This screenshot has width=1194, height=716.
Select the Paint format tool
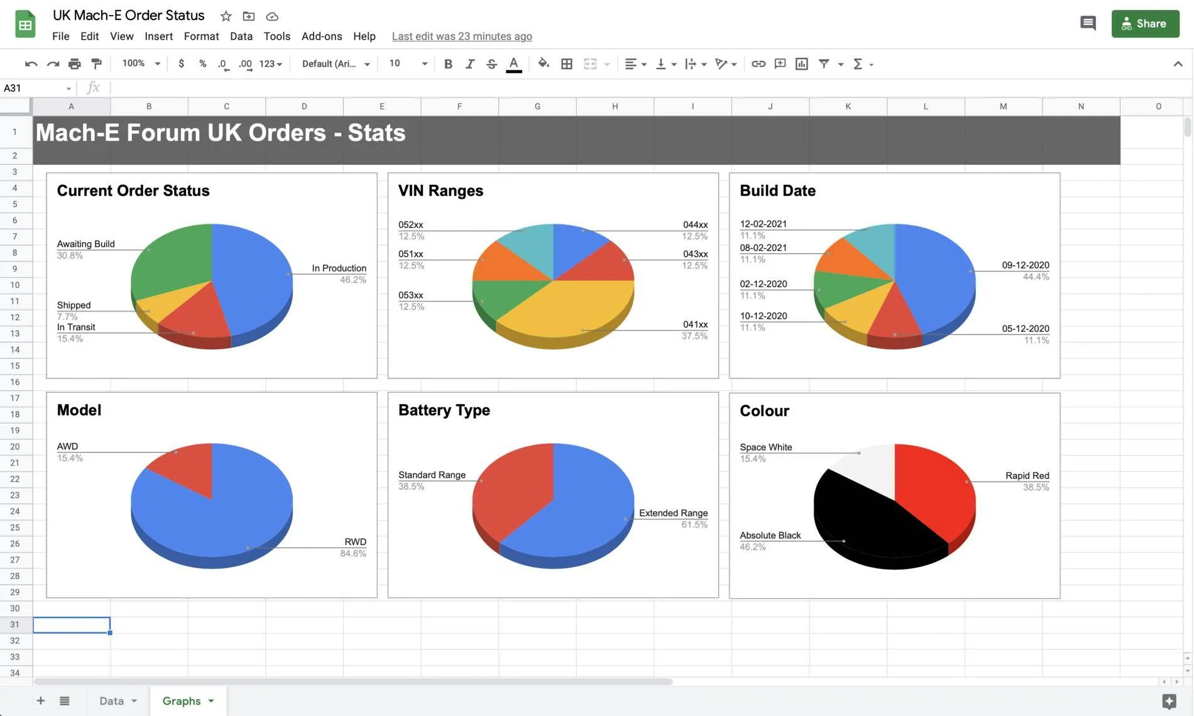coord(96,63)
